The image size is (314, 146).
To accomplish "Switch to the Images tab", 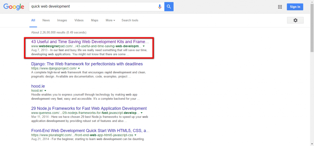I will [62, 20].
